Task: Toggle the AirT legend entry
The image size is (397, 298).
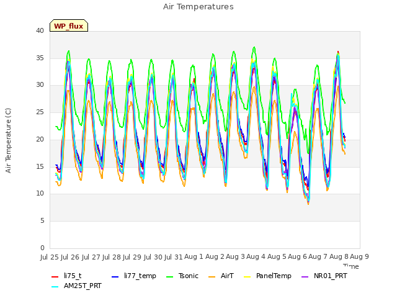Action: (x=221, y=276)
